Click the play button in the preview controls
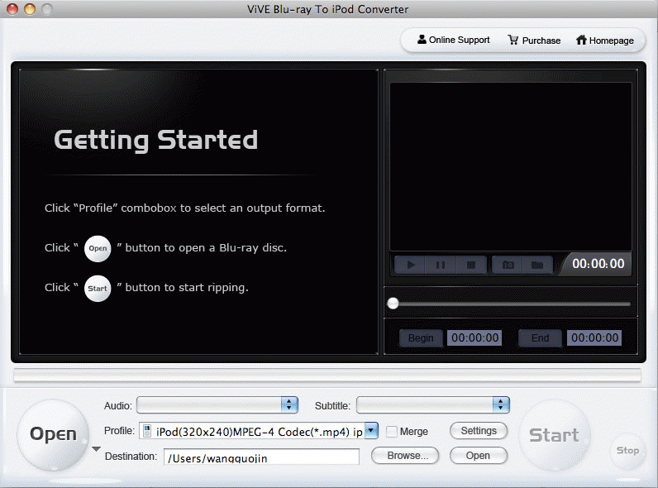Viewport: 658px width, 488px height. pos(411,265)
